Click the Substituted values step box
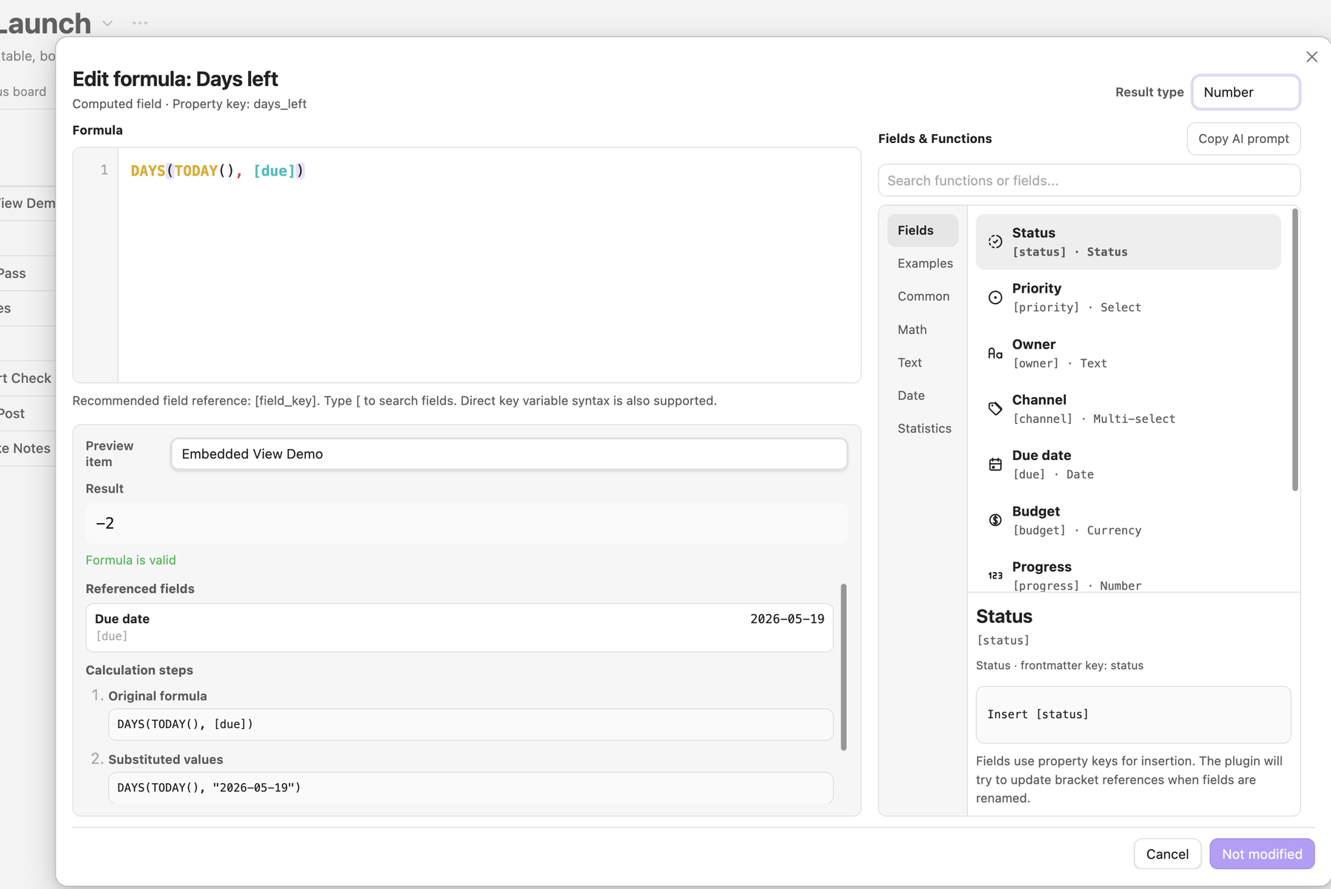Image resolution: width=1331 pixels, height=889 pixels. (x=470, y=788)
